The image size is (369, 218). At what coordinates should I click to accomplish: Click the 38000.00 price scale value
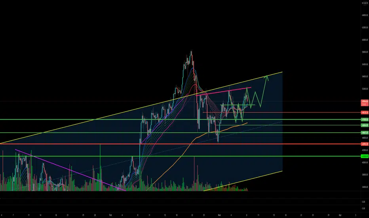pos(365,175)
